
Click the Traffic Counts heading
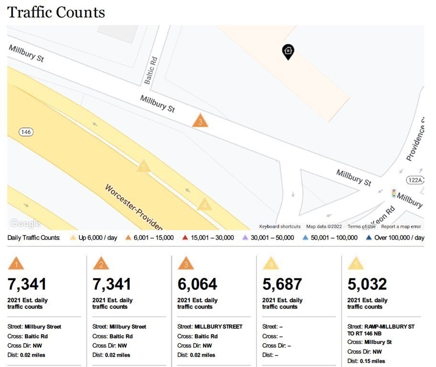pos(56,12)
